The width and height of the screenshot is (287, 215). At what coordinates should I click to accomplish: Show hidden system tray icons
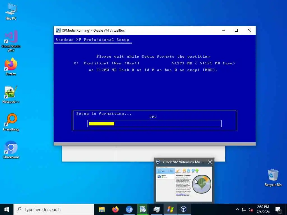click(237, 209)
